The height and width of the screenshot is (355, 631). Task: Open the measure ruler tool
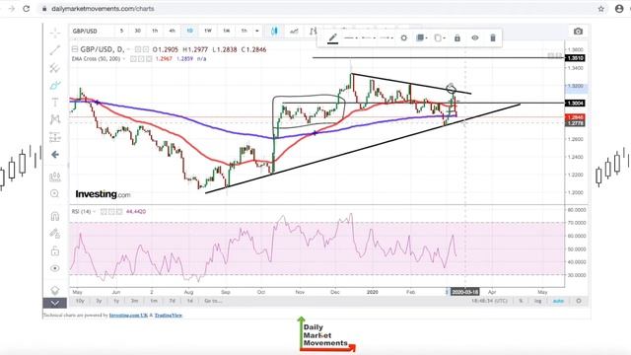coord(55,177)
